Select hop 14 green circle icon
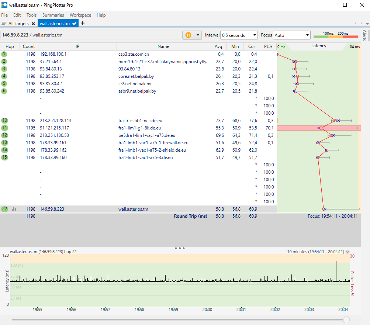This screenshot has width=370, height=325. pos(4,150)
